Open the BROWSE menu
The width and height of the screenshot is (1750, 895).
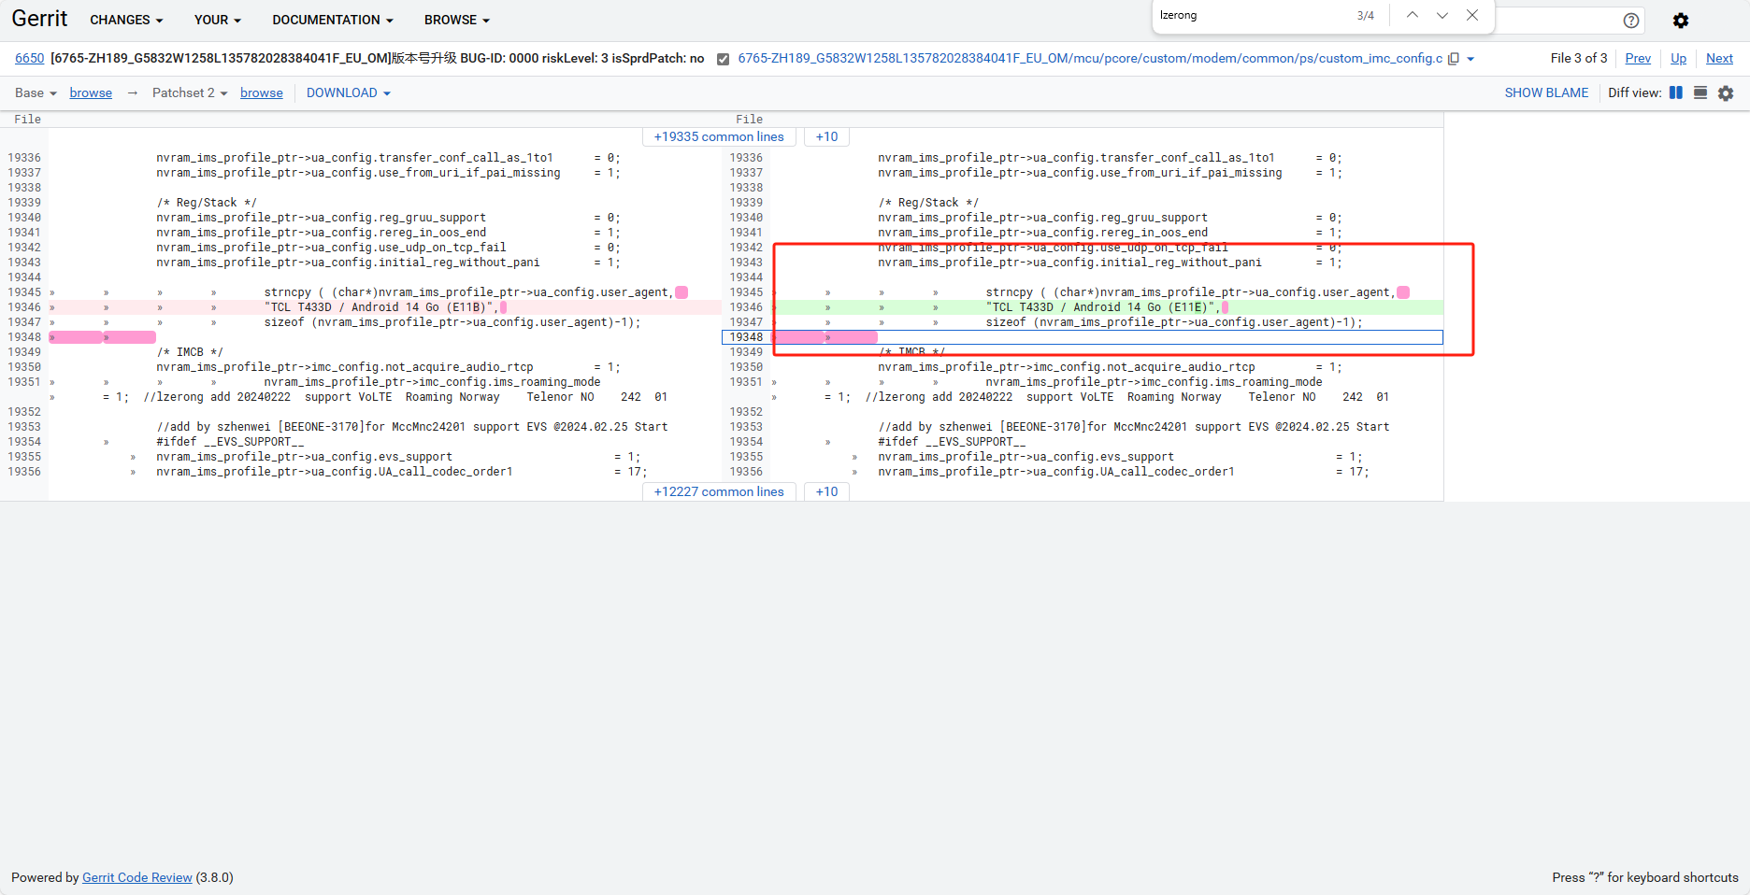[457, 20]
